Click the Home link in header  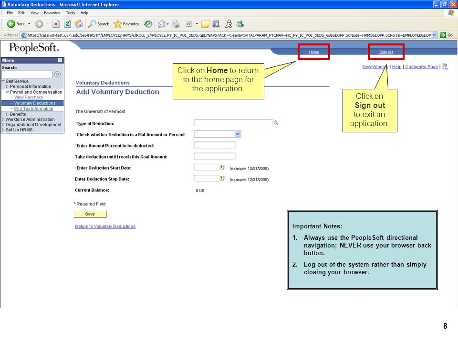pos(314,52)
